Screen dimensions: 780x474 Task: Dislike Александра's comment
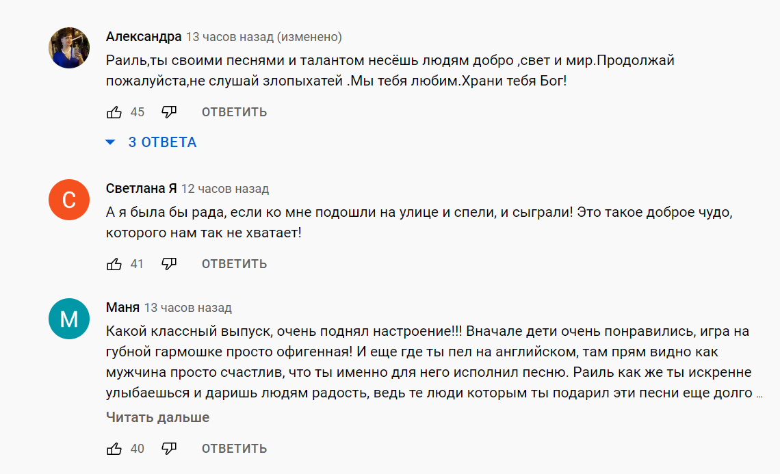click(169, 112)
